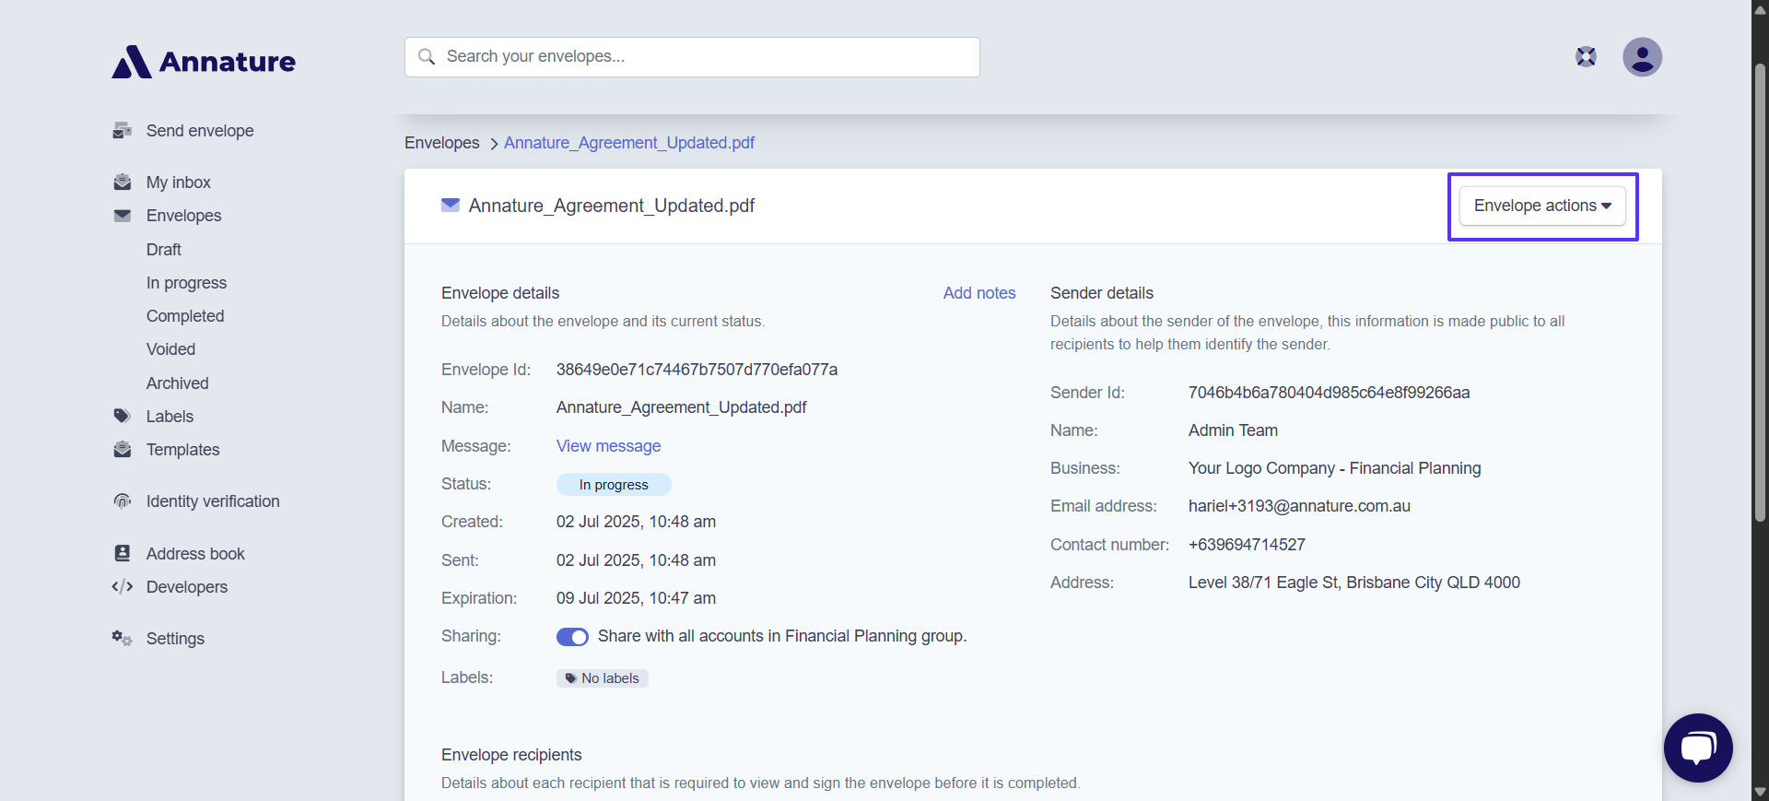Click Your Logo Company - Financial Planning text

(1334, 468)
